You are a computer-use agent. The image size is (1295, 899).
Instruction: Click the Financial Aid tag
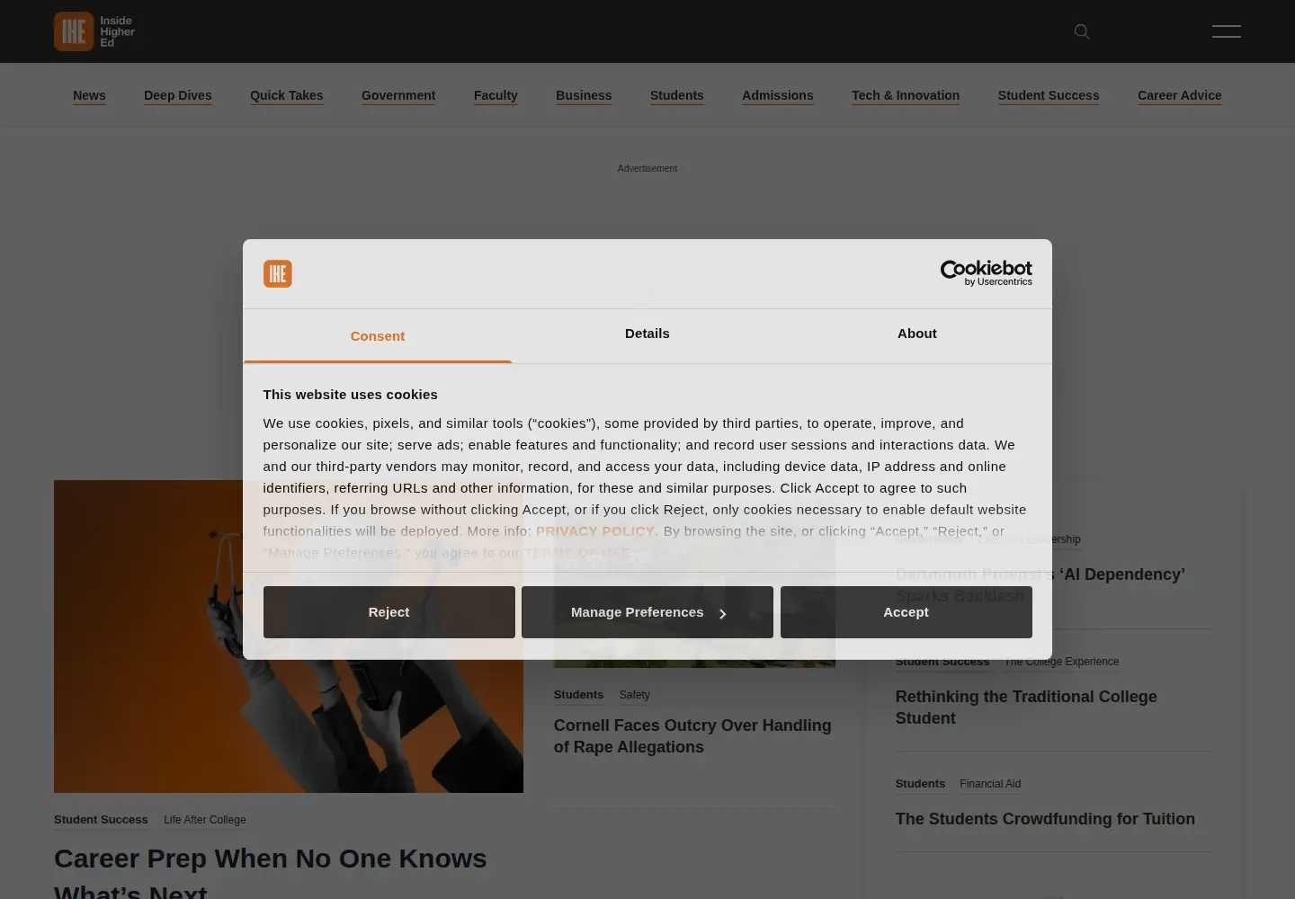tap(990, 784)
